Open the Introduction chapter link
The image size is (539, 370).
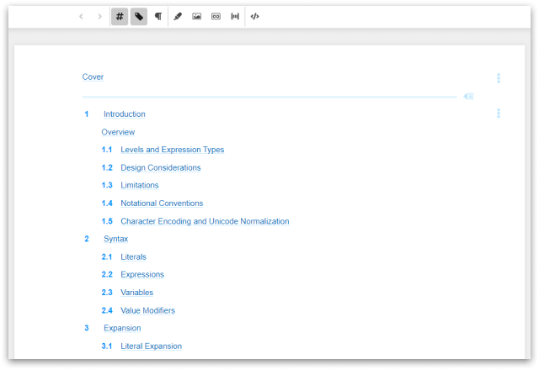coord(124,114)
